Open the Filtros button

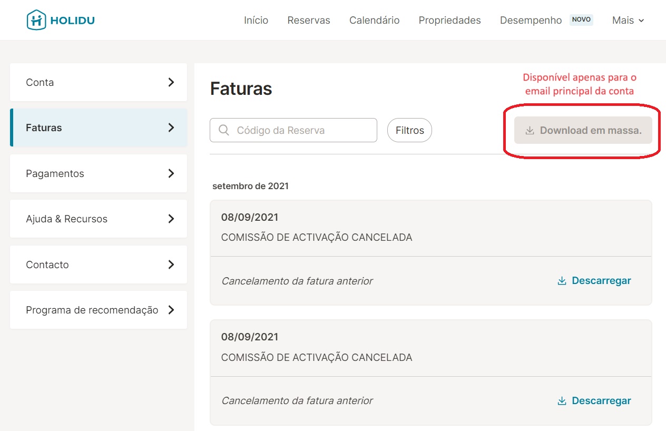pyautogui.click(x=409, y=130)
